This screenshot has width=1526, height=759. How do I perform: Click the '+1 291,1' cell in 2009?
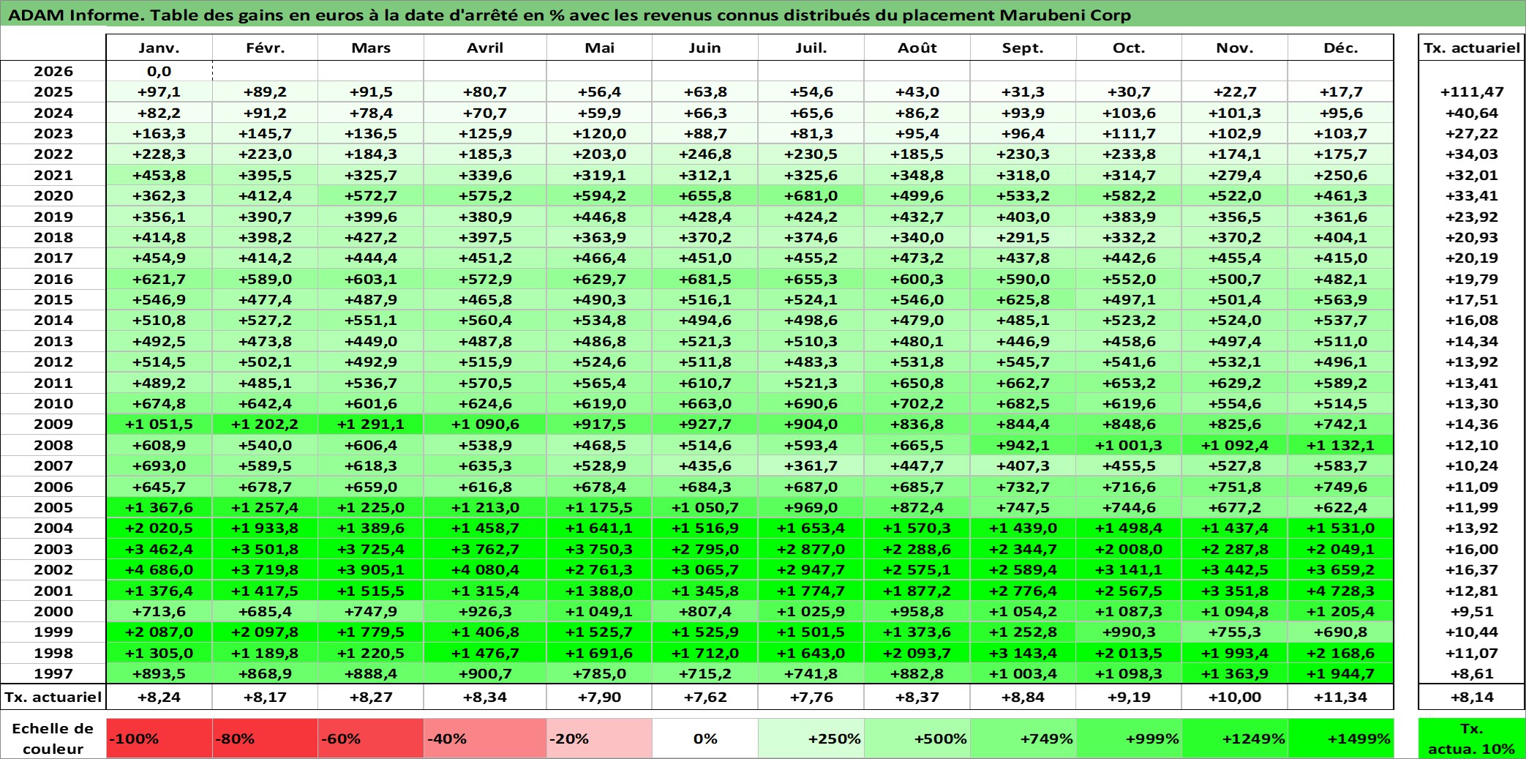[371, 424]
